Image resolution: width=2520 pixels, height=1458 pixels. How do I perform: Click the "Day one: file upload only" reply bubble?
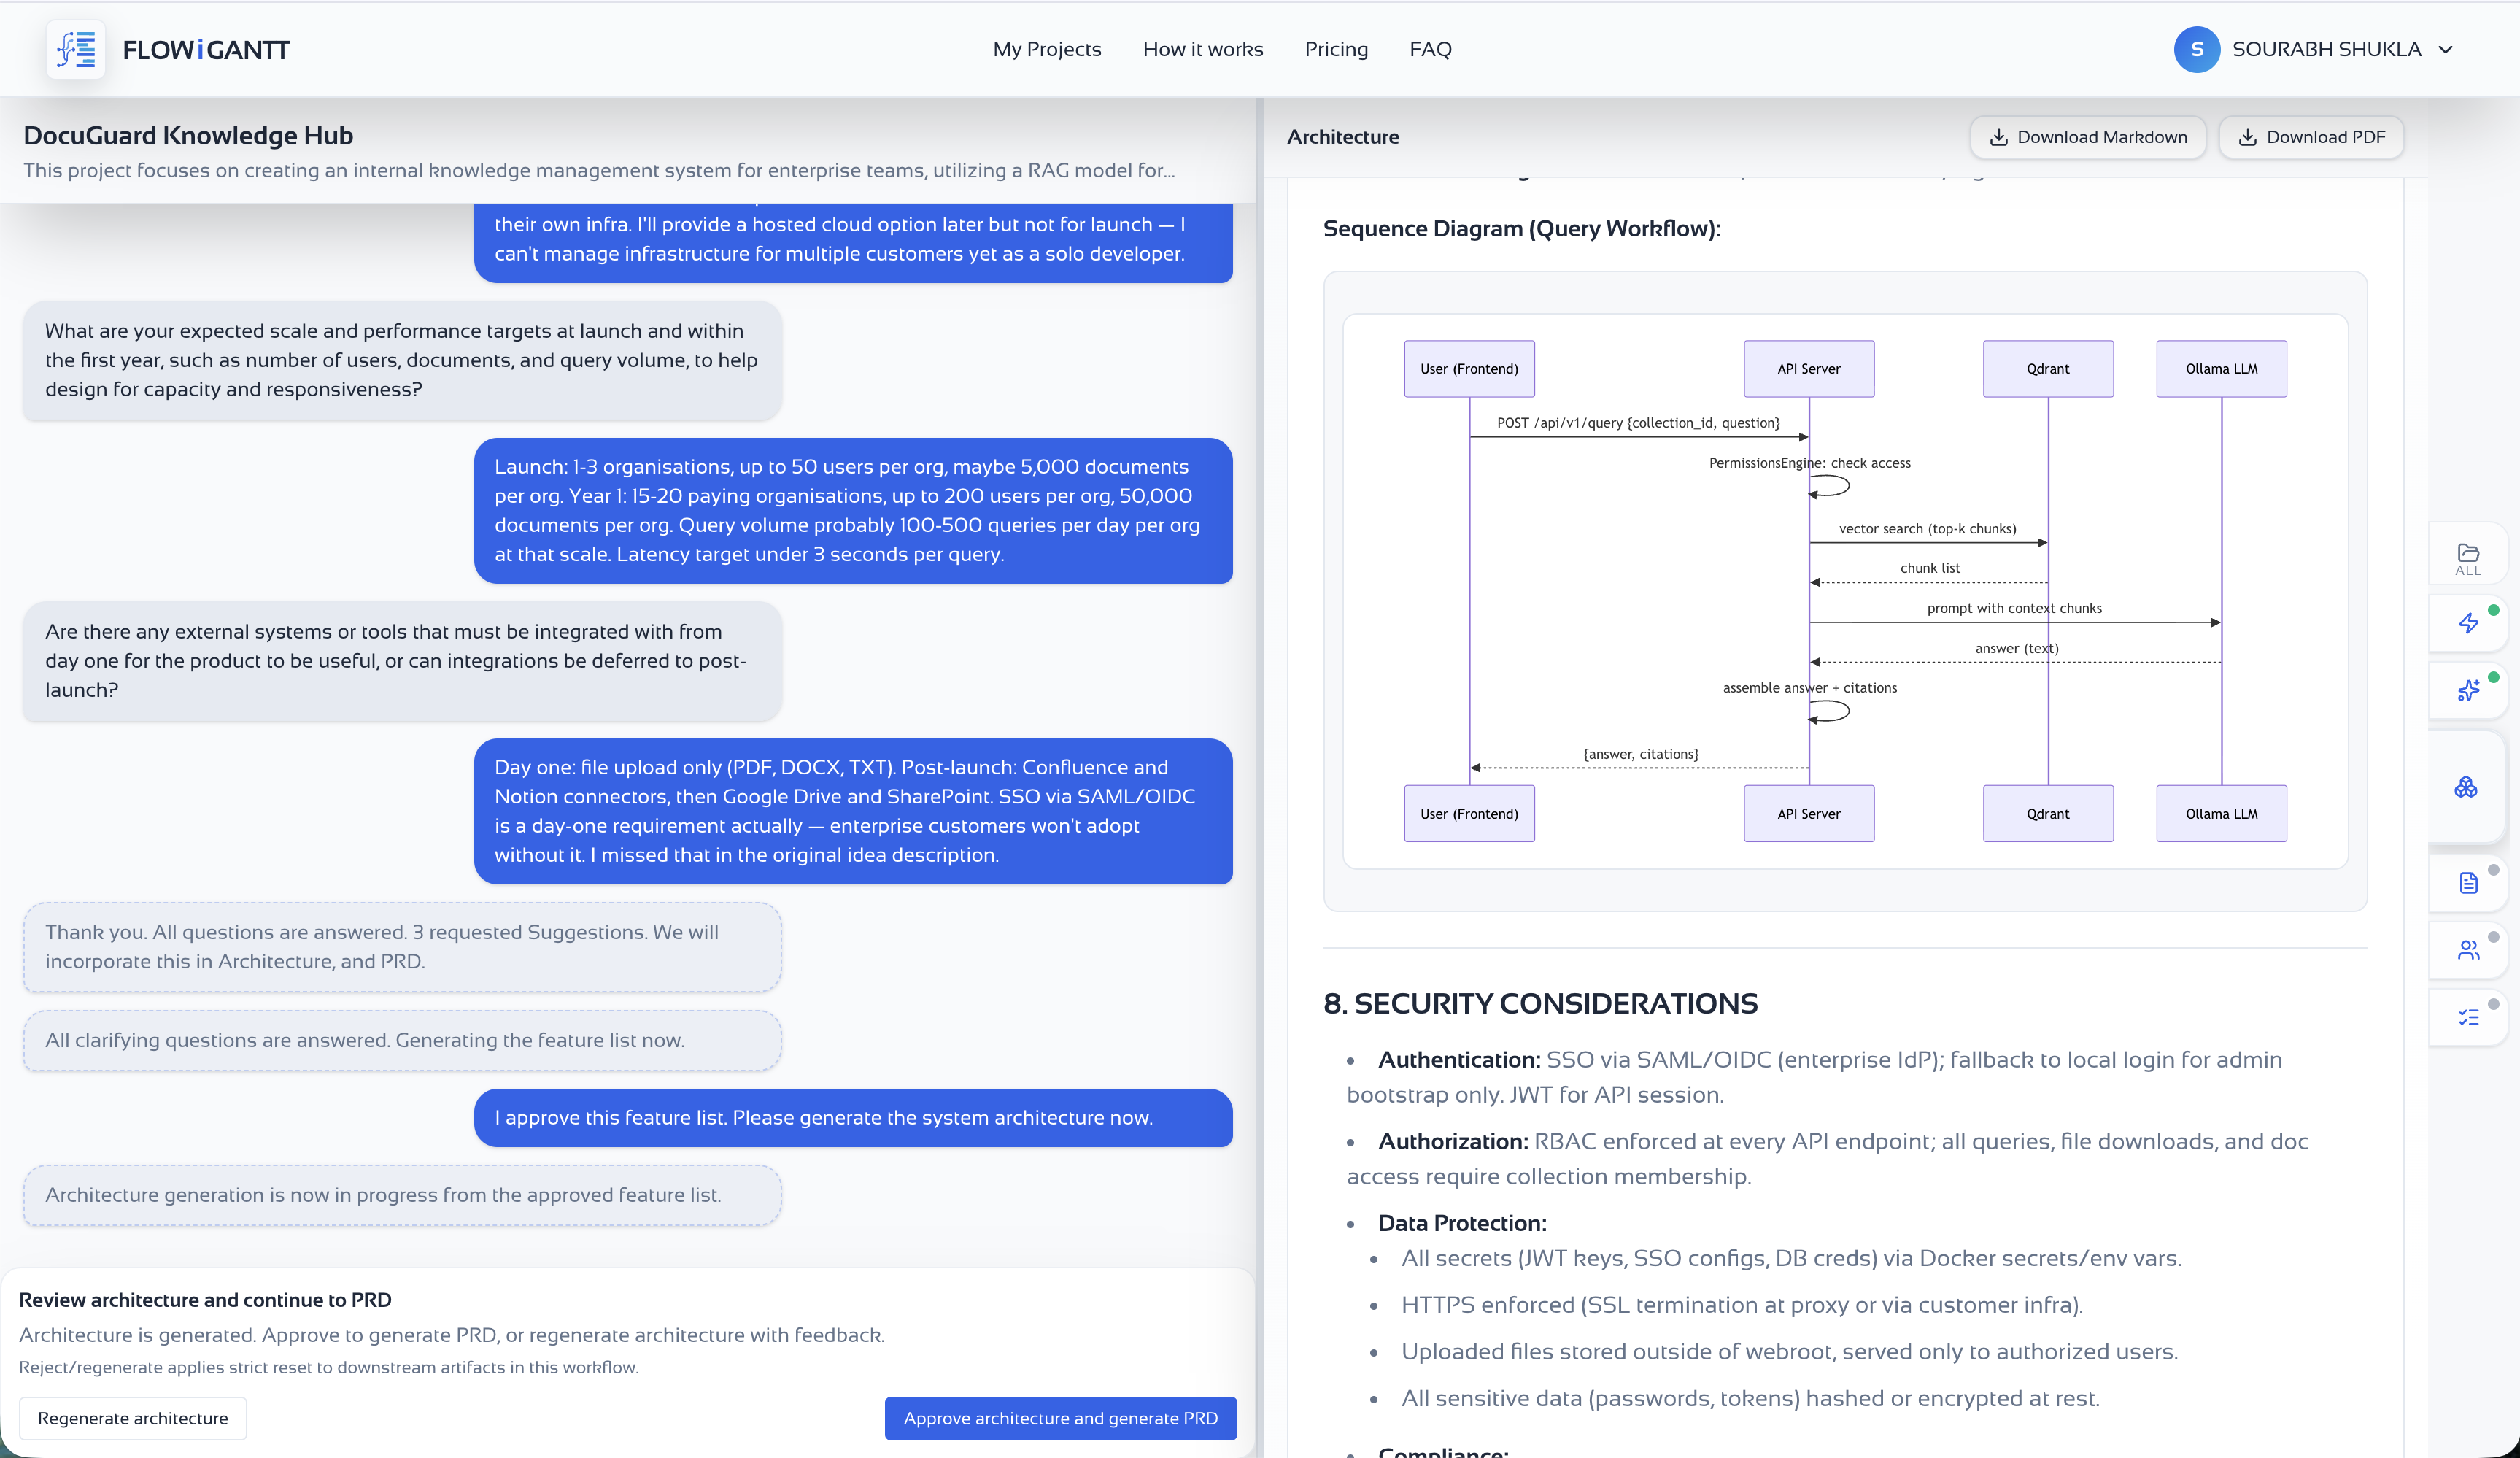point(853,811)
